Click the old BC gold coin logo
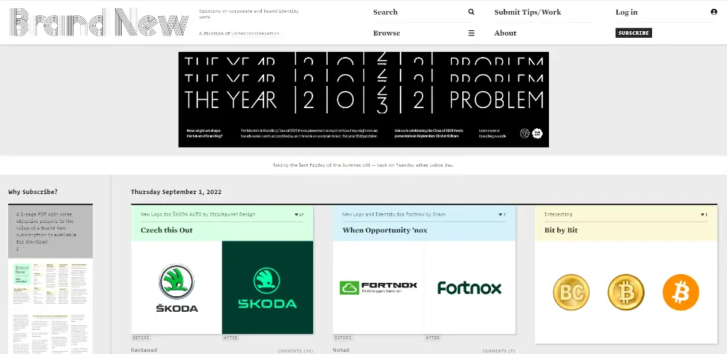This screenshot has width=727, height=354. (570, 293)
